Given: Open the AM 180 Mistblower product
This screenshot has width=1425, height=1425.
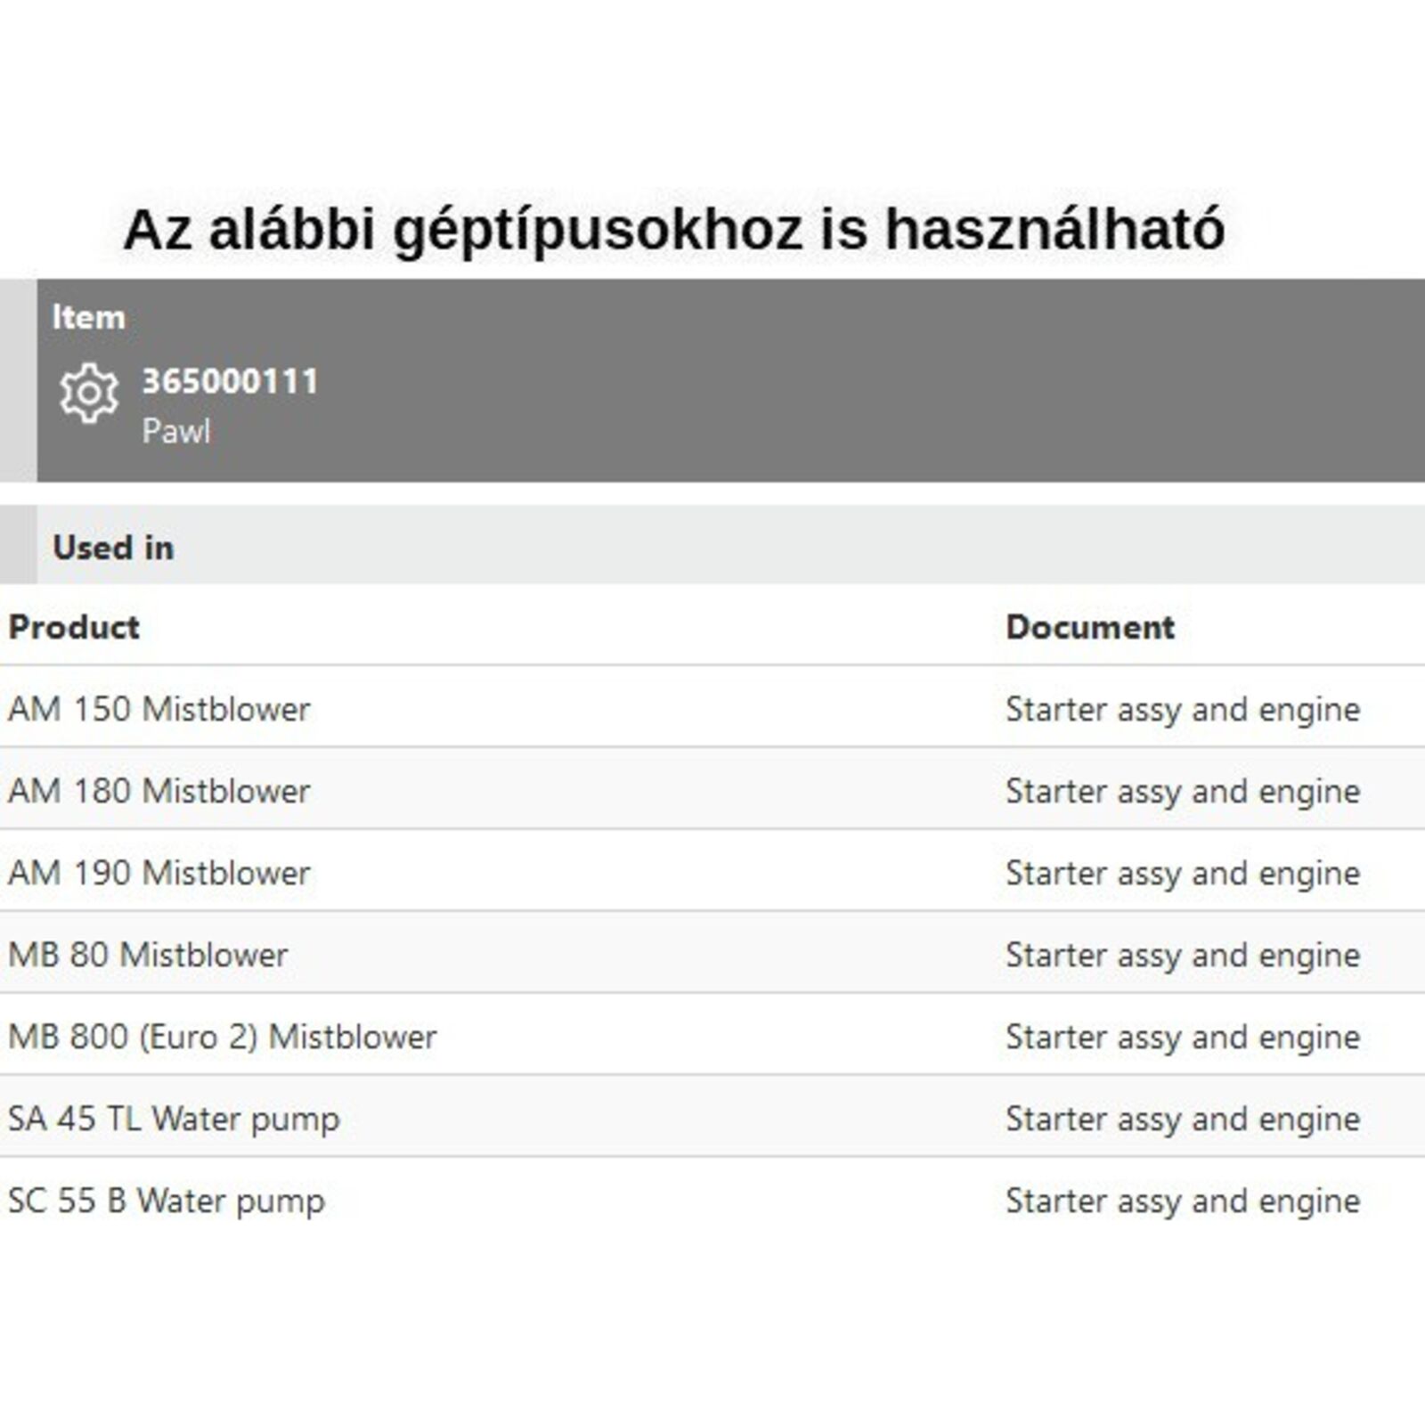Looking at the screenshot, I should coord(159,791).
